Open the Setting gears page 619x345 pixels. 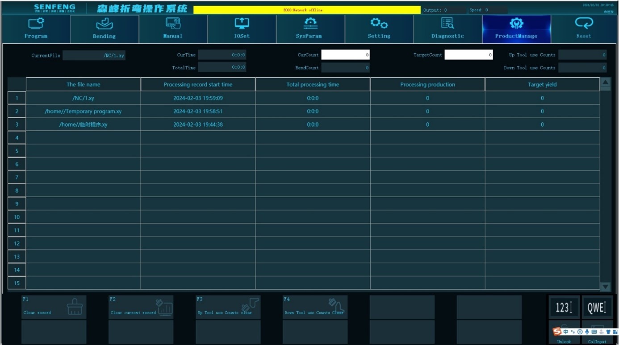pyautogui.click(x=379, y=29)
